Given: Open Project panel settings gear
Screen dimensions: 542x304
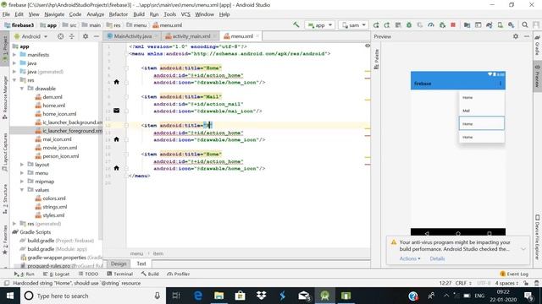Looking at the screenshot, I should click(x=86, y=36).
